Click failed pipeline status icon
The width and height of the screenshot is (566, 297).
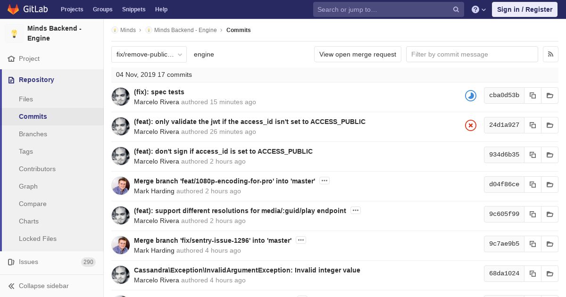470,125
